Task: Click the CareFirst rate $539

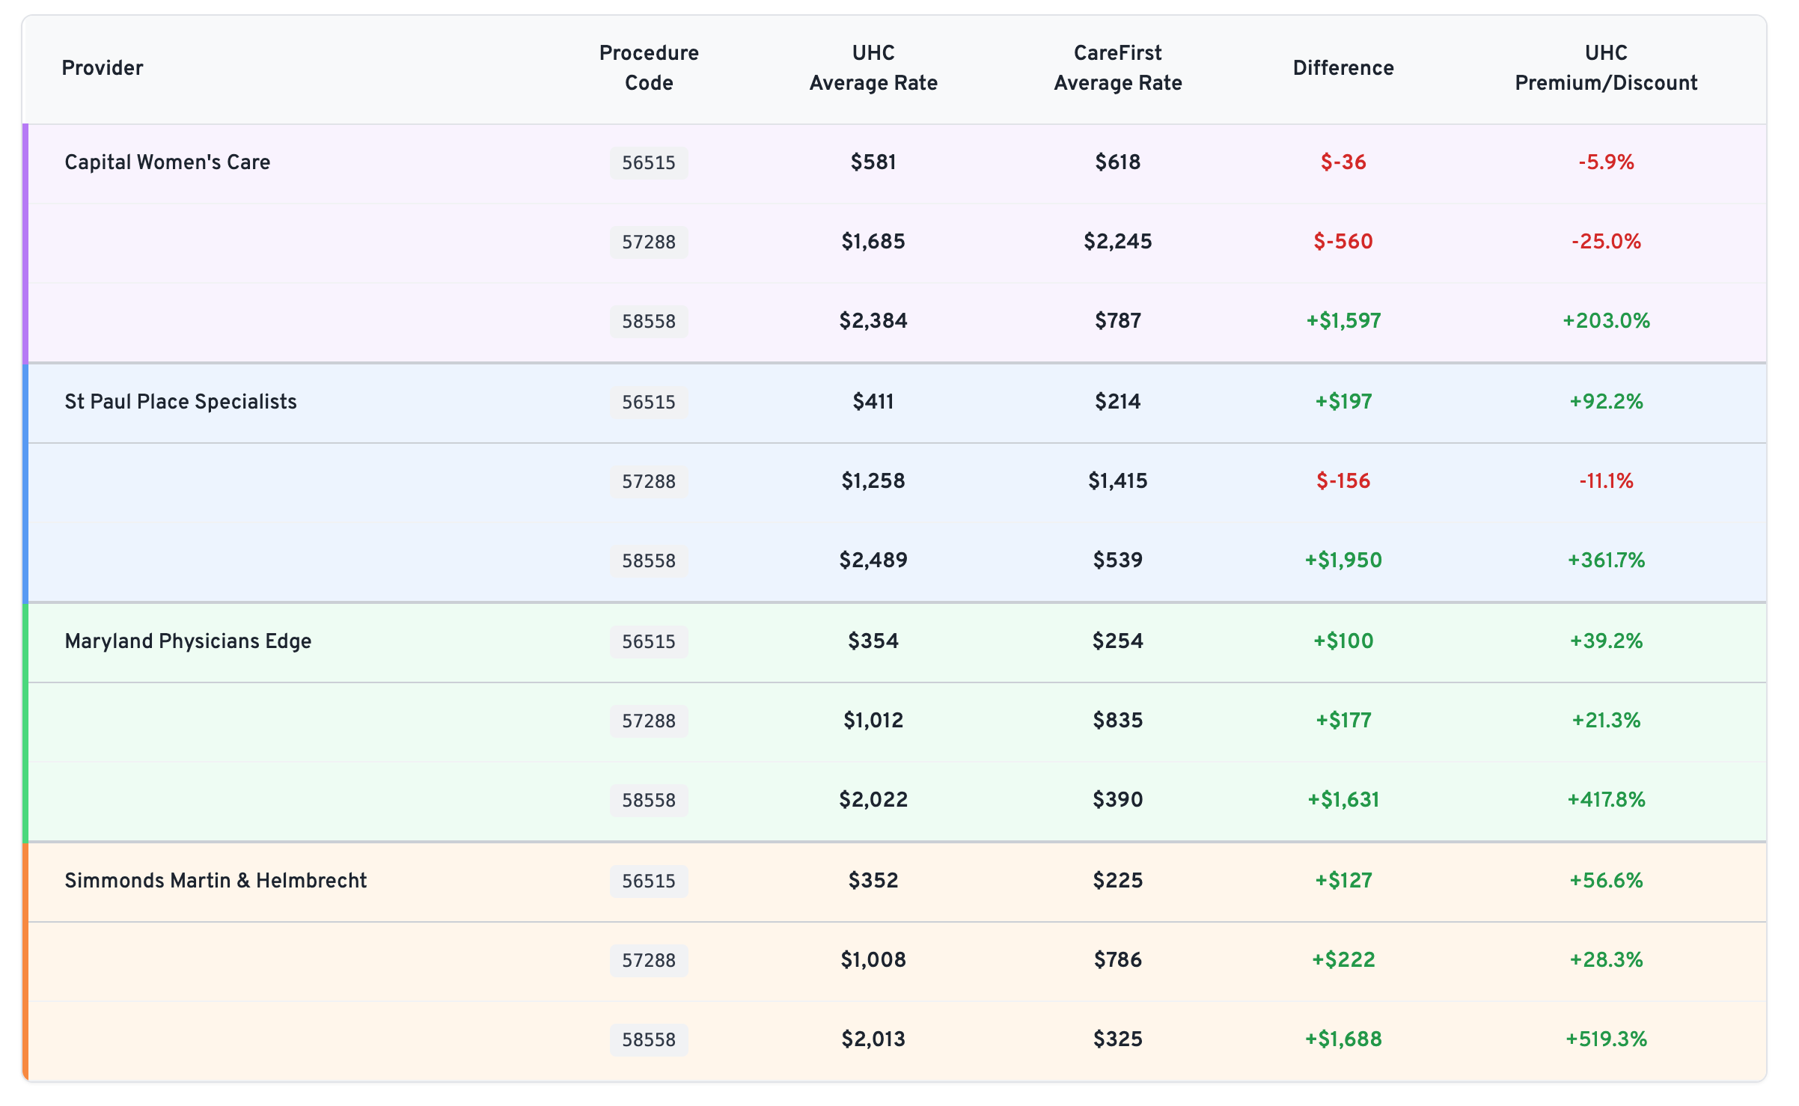Action: (1118, 560)
